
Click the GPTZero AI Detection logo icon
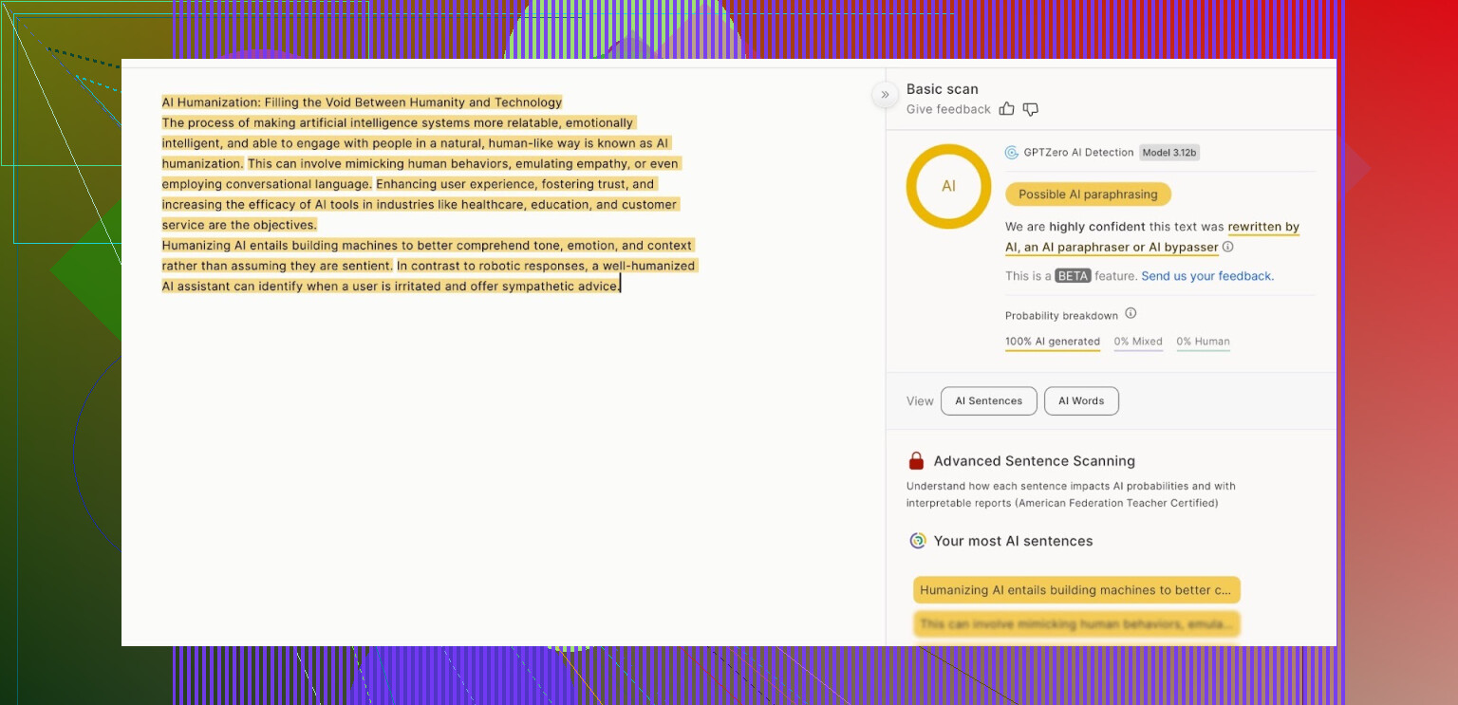tap(1012, 153)
